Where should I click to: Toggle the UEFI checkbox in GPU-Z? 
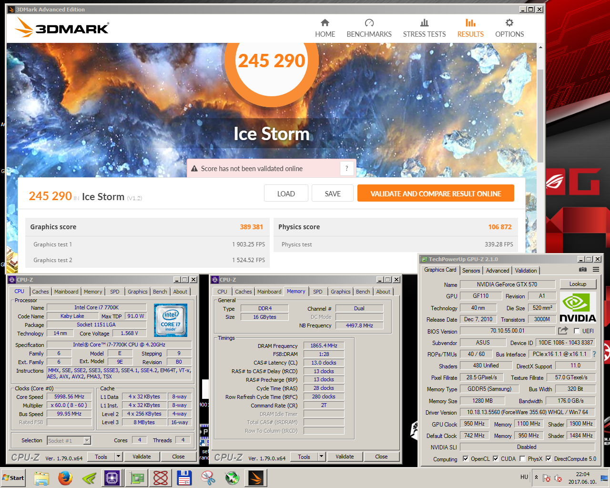[577, 331]
